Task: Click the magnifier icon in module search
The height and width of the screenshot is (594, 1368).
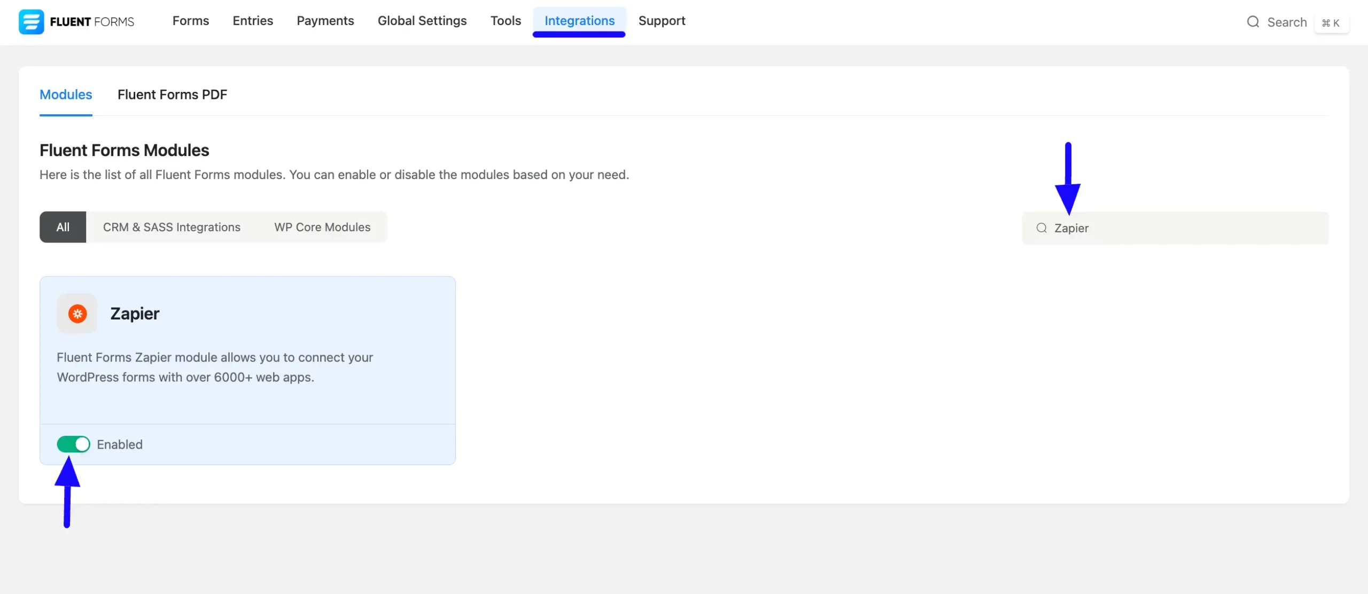Action: pos(1041,228)
